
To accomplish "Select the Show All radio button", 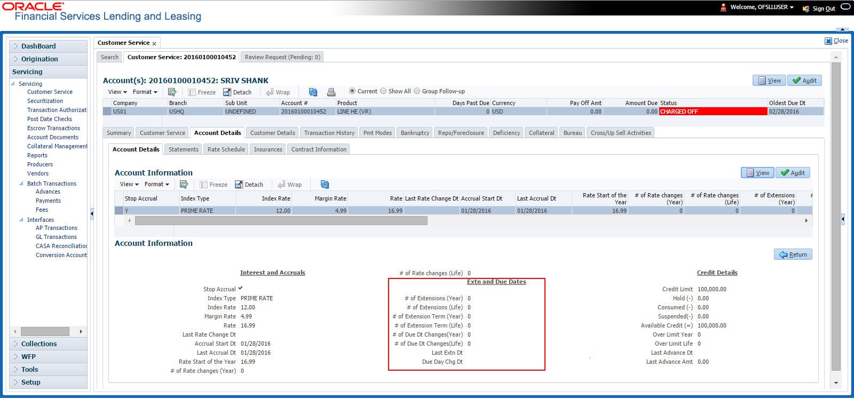I will click(383, 91).
